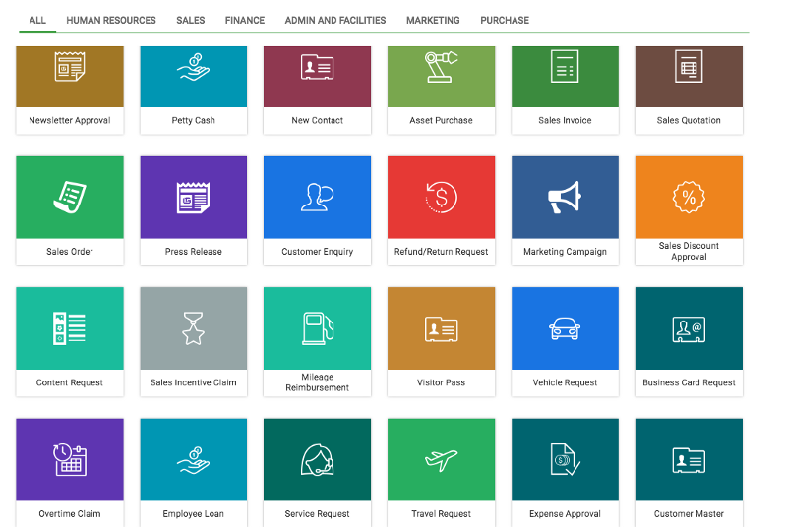Open the Content Request checklist tile

click(70, 328)
